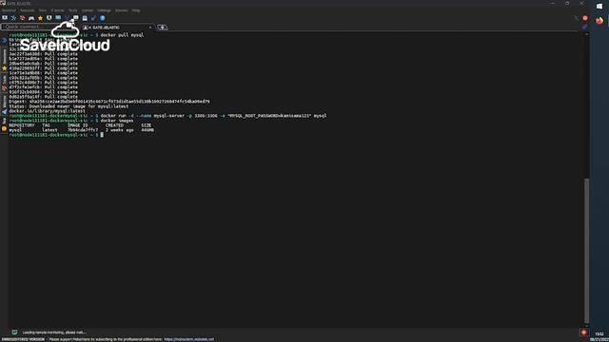Open the Terminal menu

click(x=9, y=10)
